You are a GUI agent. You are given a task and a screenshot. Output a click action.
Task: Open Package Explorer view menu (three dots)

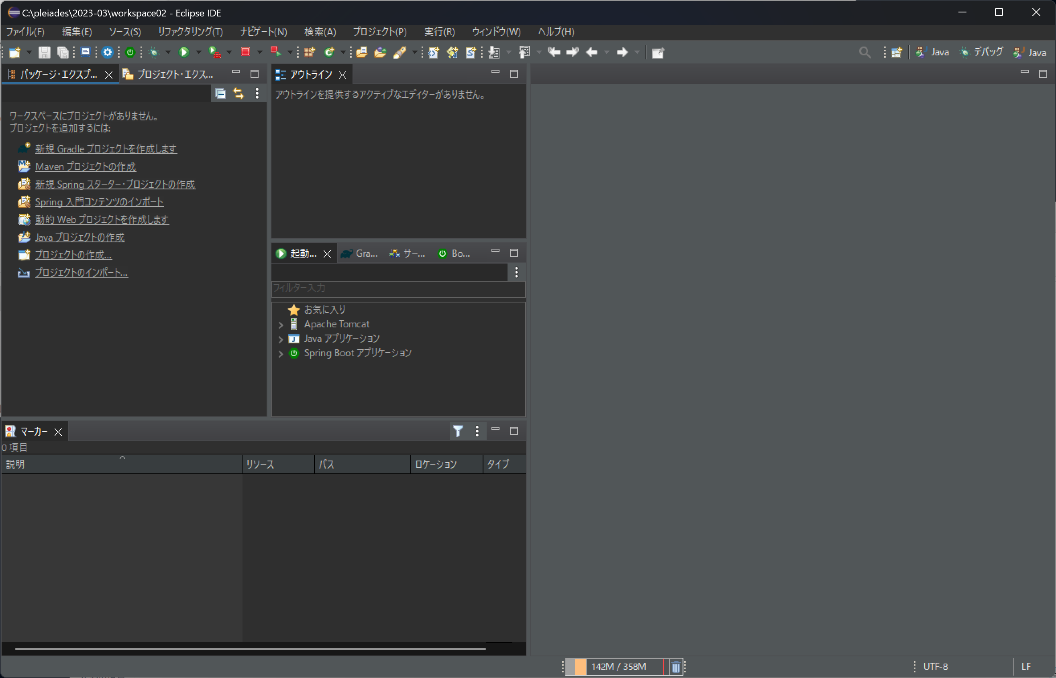[x=257, y=93]
